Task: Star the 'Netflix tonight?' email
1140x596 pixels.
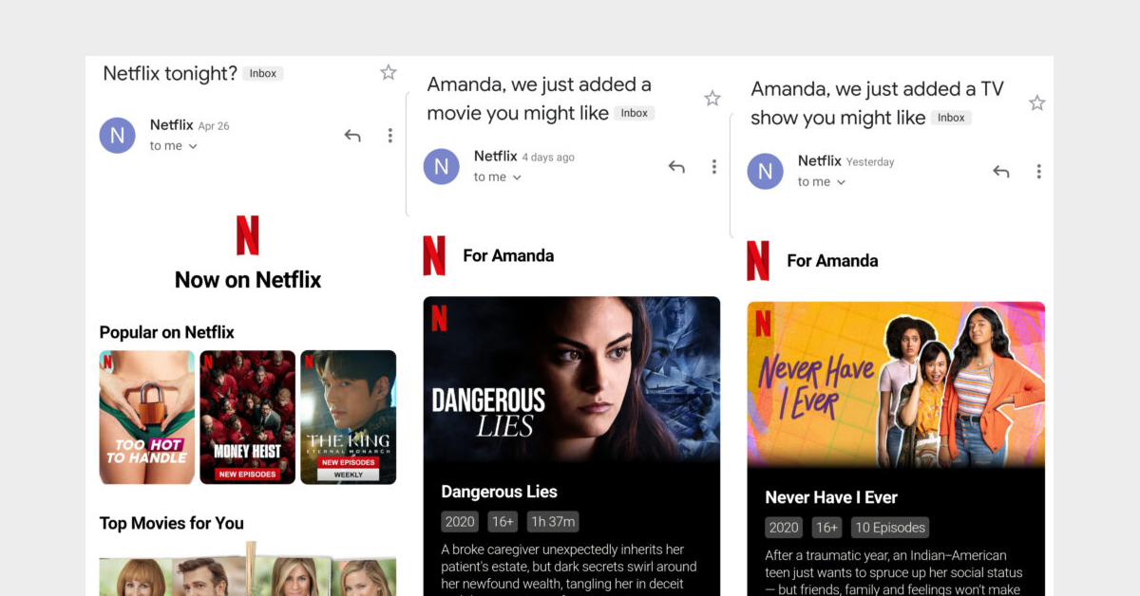Action: click(388, 72)
